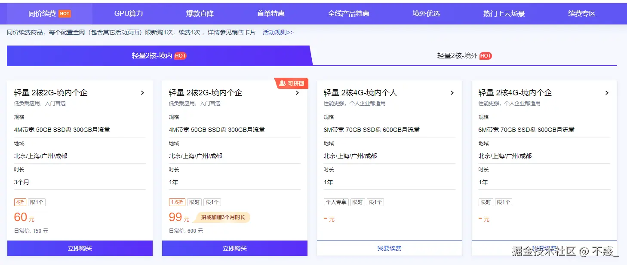Viewport: 627px width, 265px height.
Task: Click the 拼成加赠3个月时长 promotion tag
Action: 222,217
